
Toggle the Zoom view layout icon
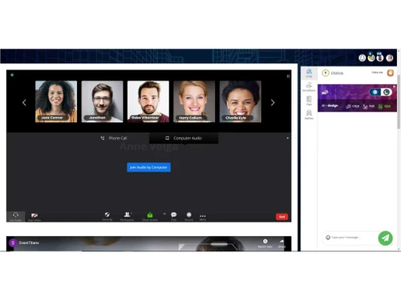click(x=288, y=76)
